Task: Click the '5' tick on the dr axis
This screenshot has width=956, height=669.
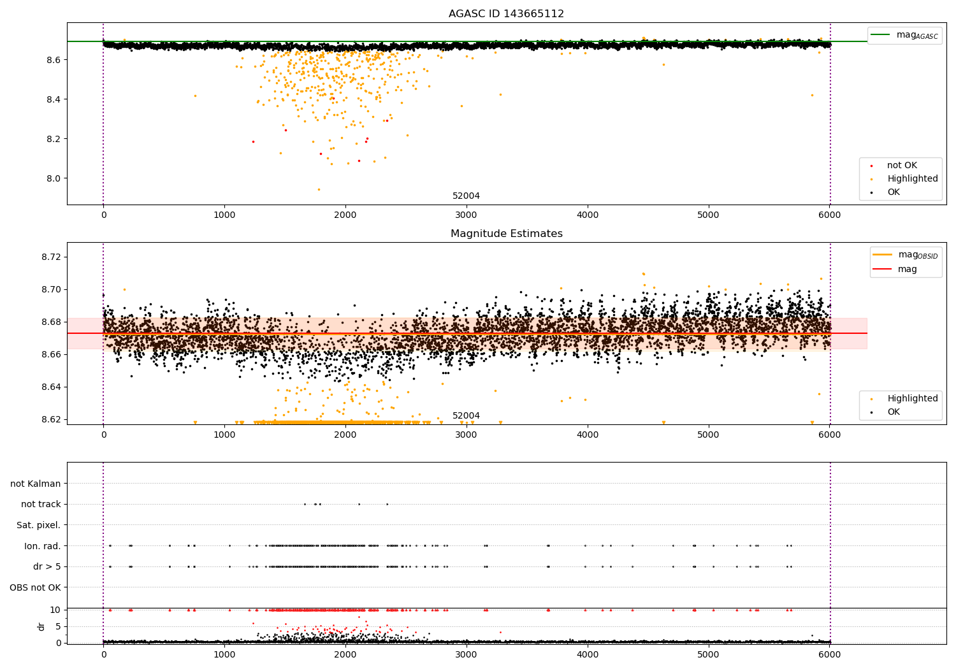Action: coord(59,626)
